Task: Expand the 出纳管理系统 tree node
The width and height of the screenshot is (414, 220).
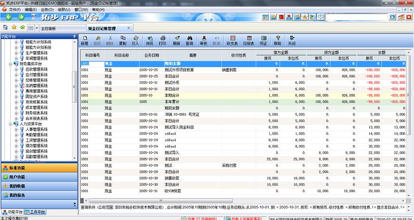Action: 16,85
